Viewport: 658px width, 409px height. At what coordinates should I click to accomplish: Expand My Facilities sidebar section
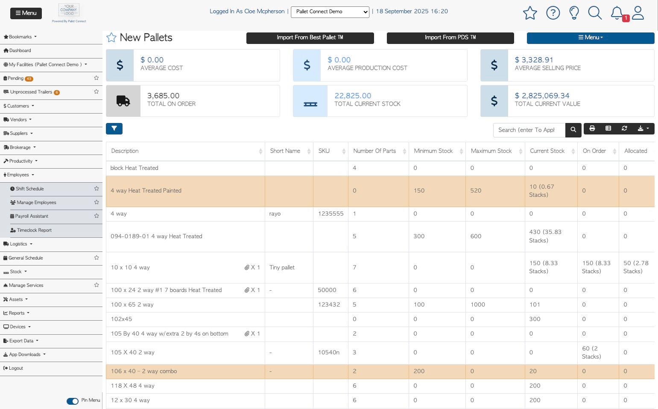click(45, 64)
